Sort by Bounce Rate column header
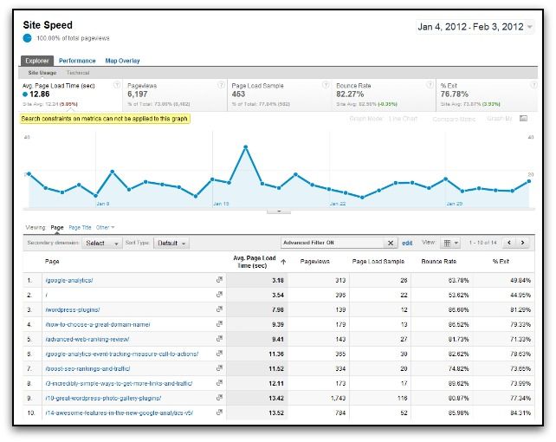The image size is (556, 442). 438,262
